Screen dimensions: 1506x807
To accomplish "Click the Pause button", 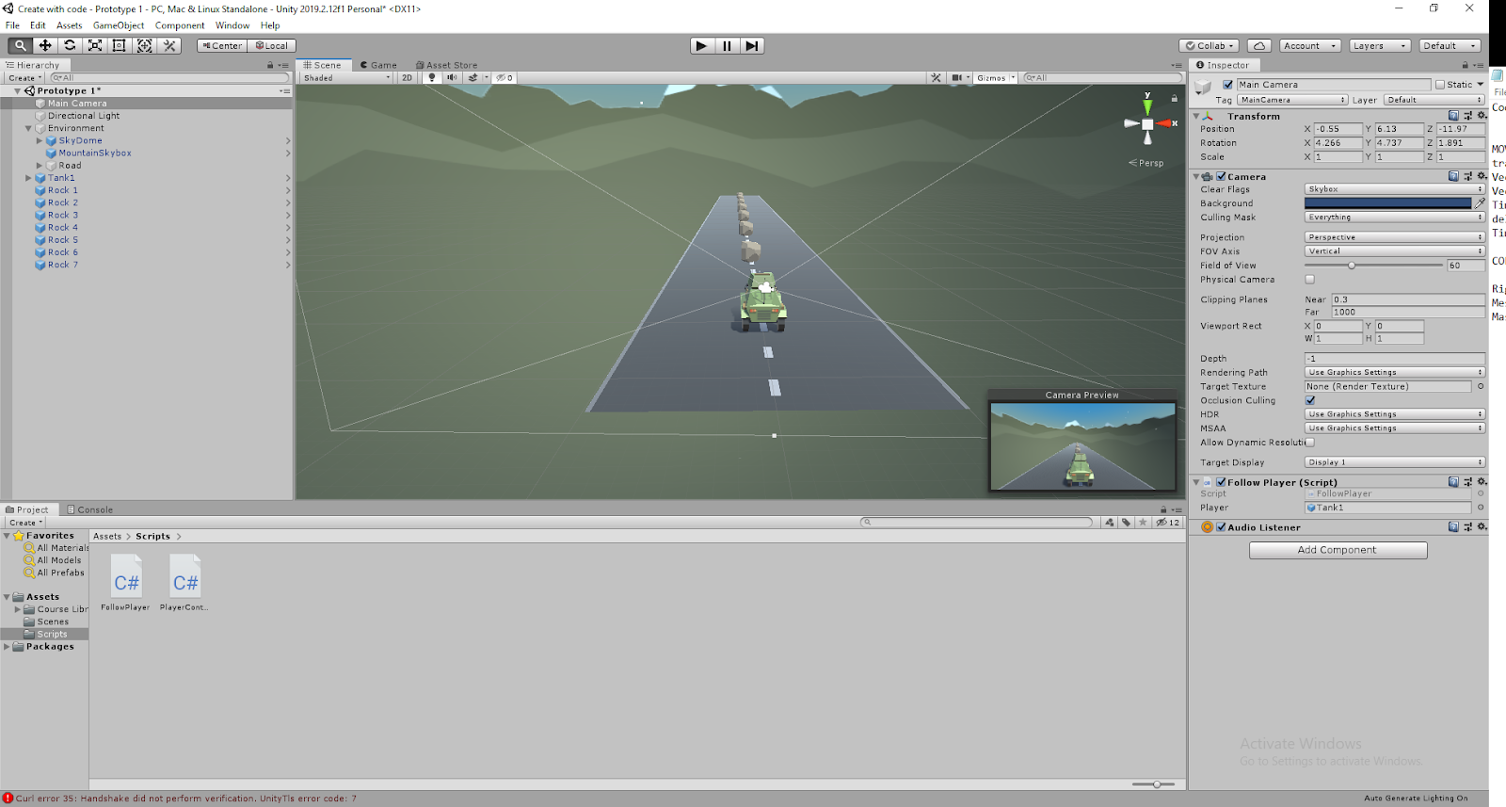I will (727, 45).
